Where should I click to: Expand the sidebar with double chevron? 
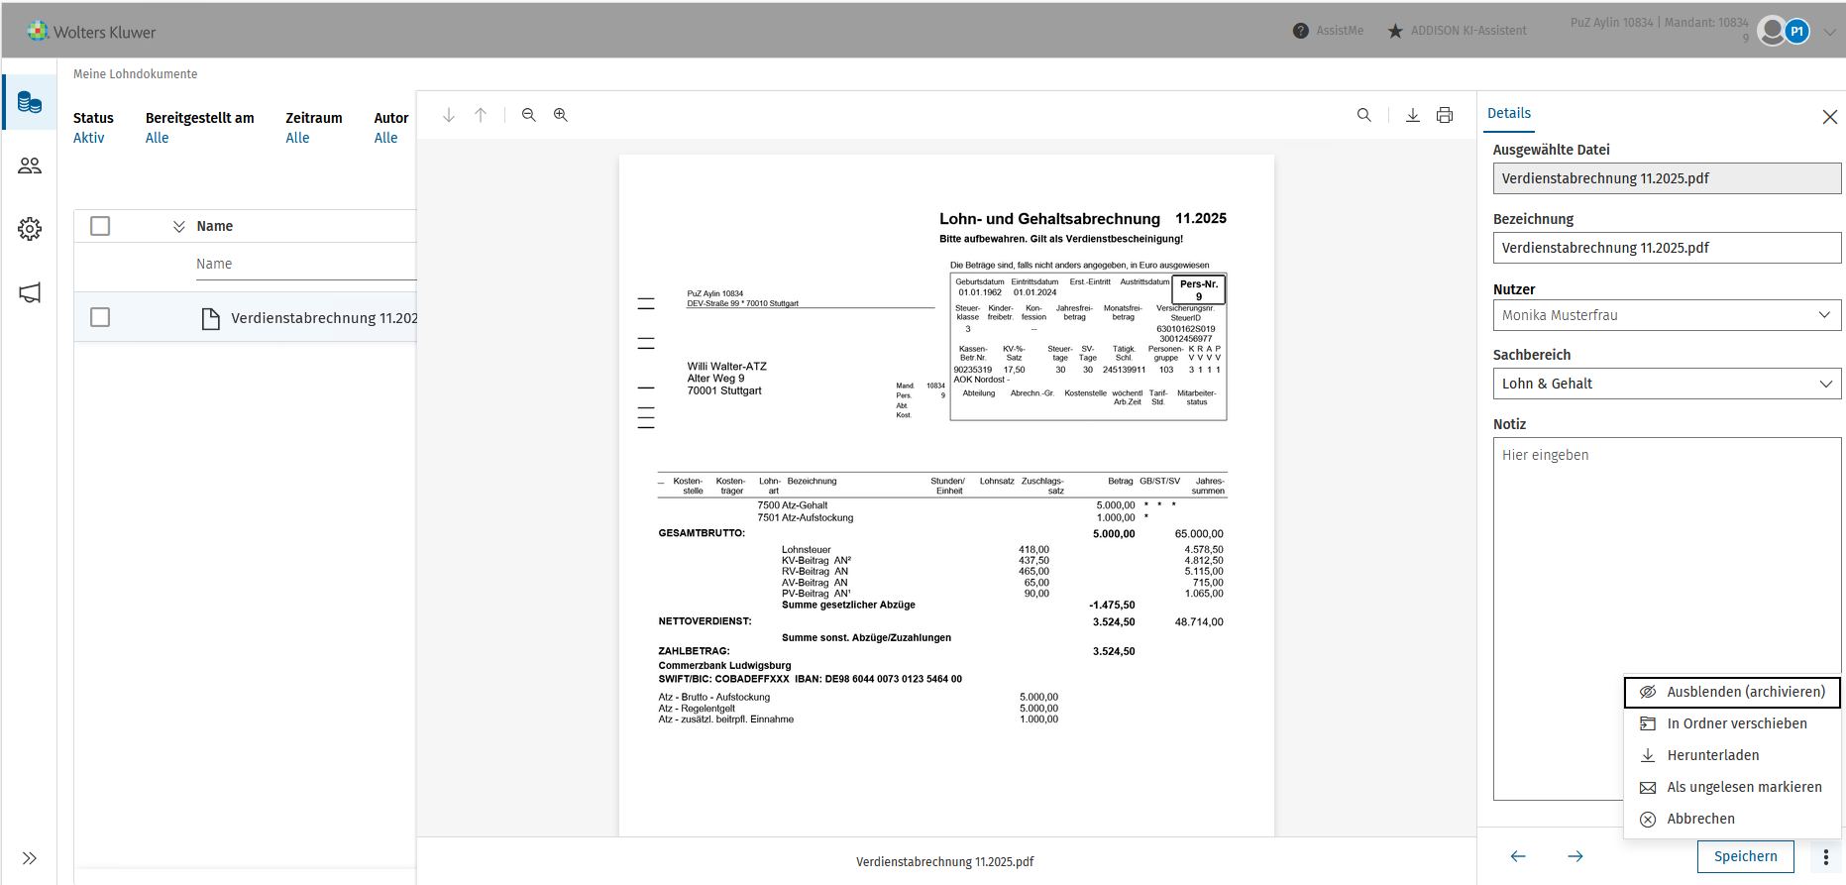click(30, 858)
